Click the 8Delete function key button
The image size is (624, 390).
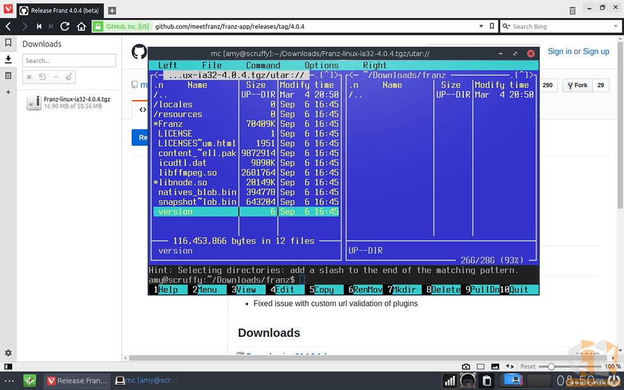[444, 289]
